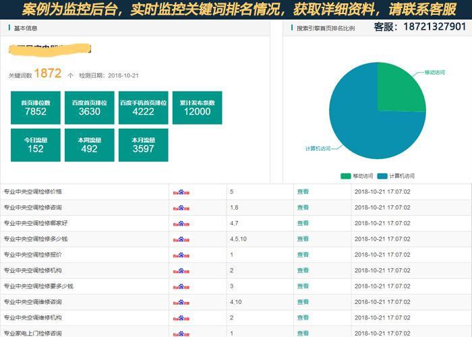Click the 本月流量 3597 tile
Viewport: 472px width, 337px height.
click(143, 145)
